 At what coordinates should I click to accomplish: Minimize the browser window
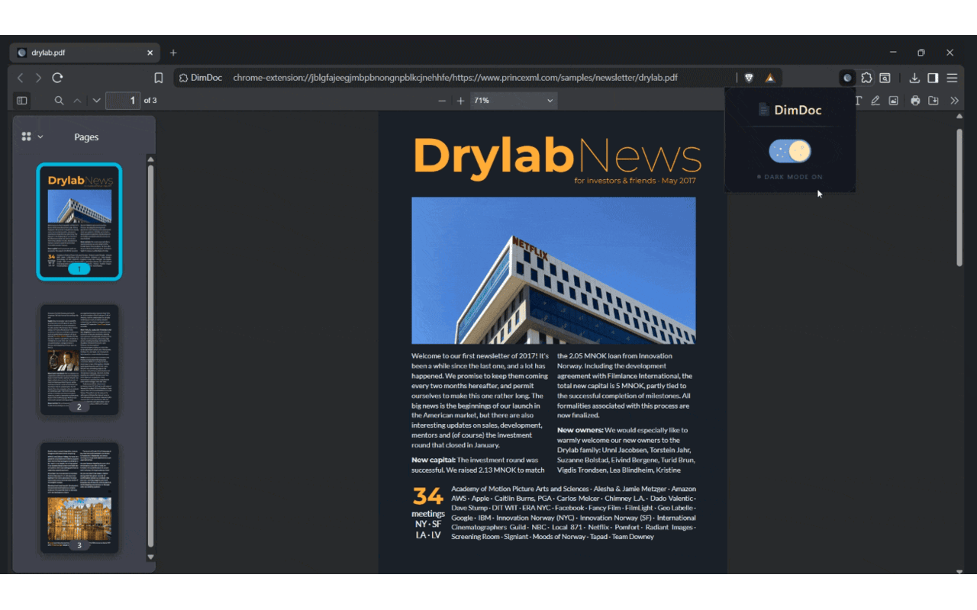pyautogui.click(x=893, y=53)
